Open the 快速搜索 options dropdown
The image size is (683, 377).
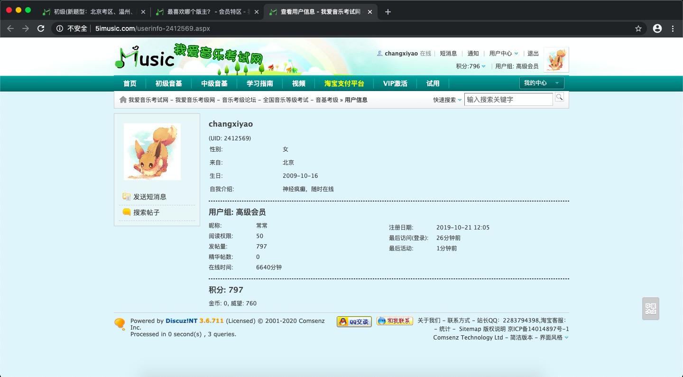(447, 100)
